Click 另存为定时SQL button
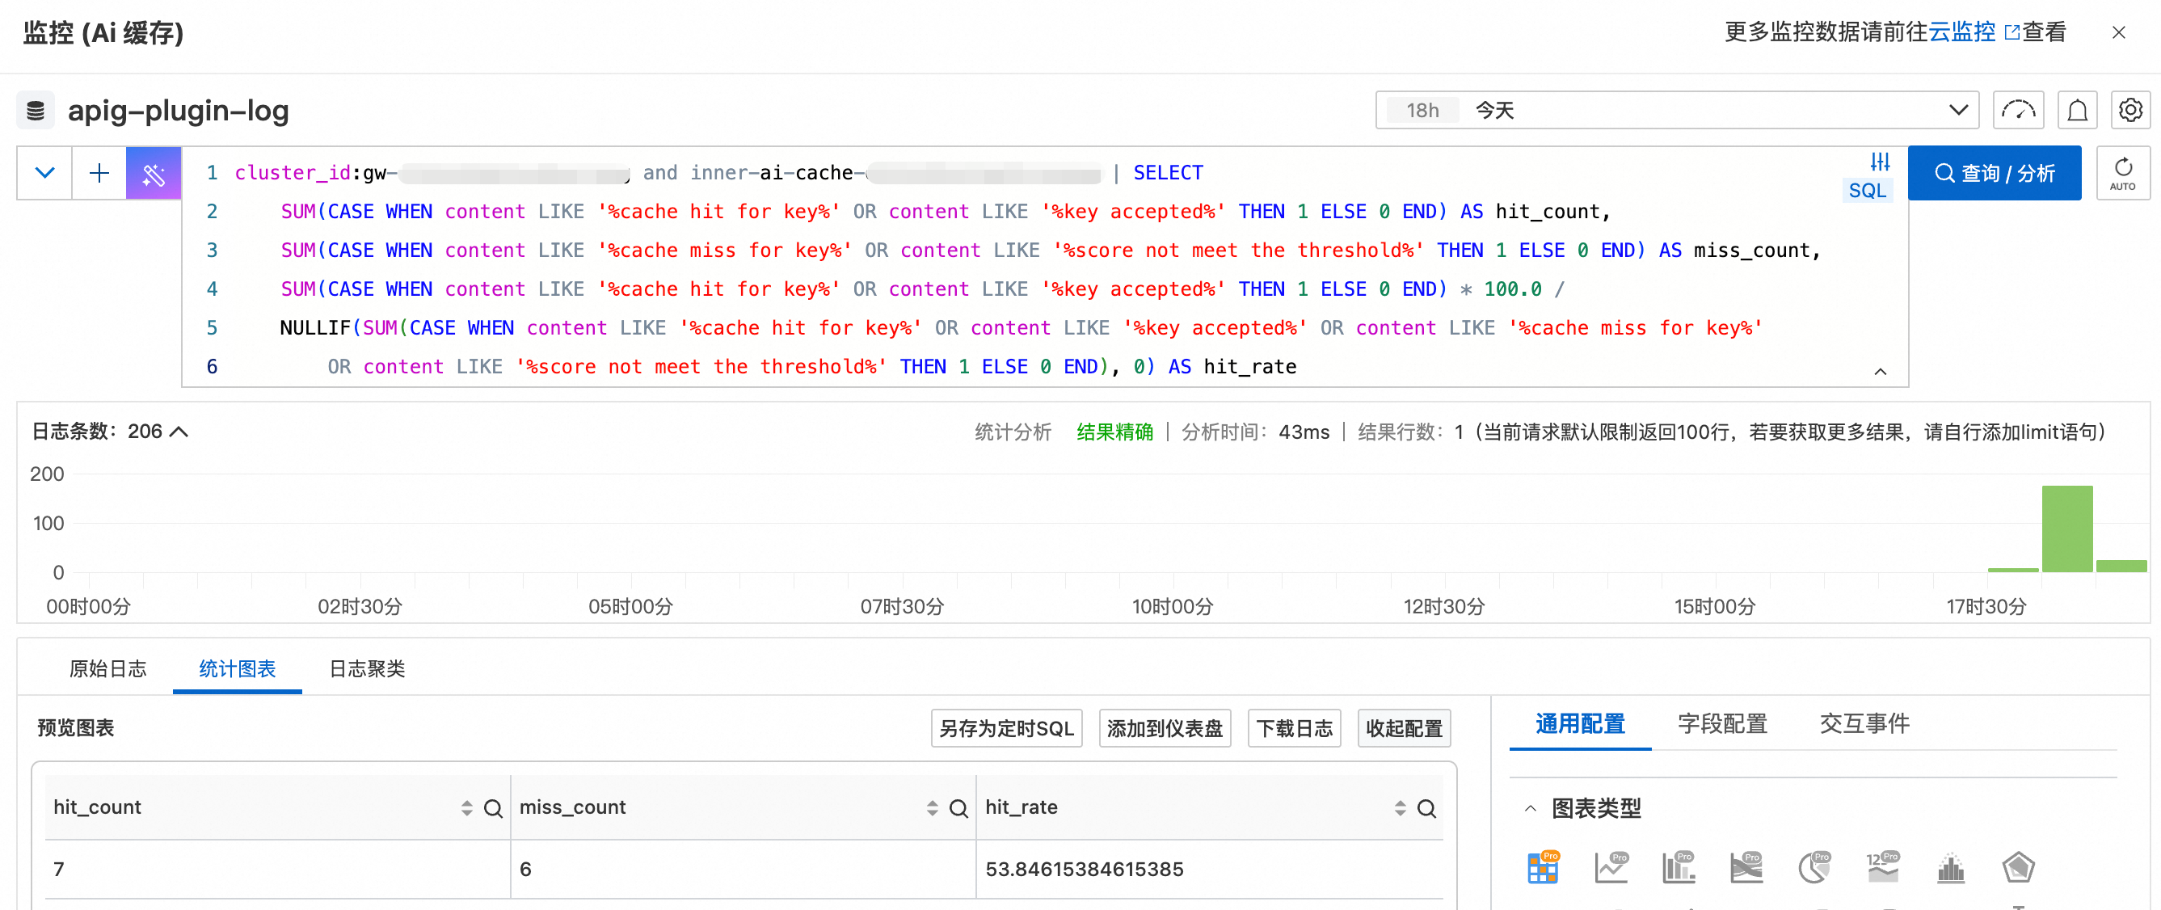This screenshot has height=910, width=2161. 1007,728
